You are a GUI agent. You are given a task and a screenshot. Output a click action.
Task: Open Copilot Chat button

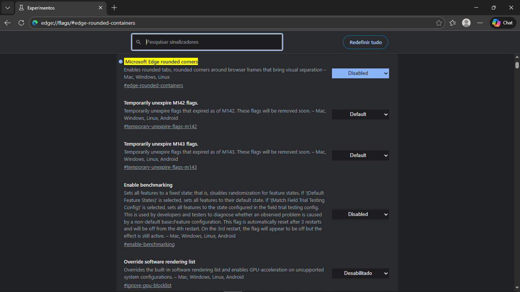pyautogui.click(x=502, y=23)
